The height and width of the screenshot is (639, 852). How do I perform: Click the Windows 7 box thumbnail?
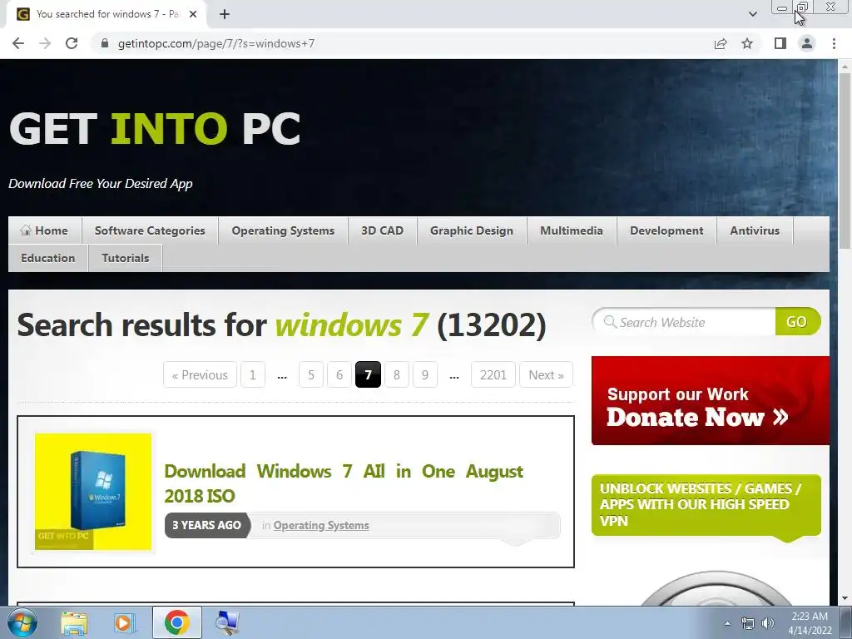pyautogui.click(x=93, y=492)
